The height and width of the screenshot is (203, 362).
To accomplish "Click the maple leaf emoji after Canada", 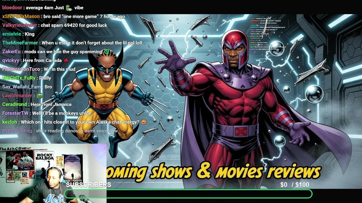I will [66, 60].
